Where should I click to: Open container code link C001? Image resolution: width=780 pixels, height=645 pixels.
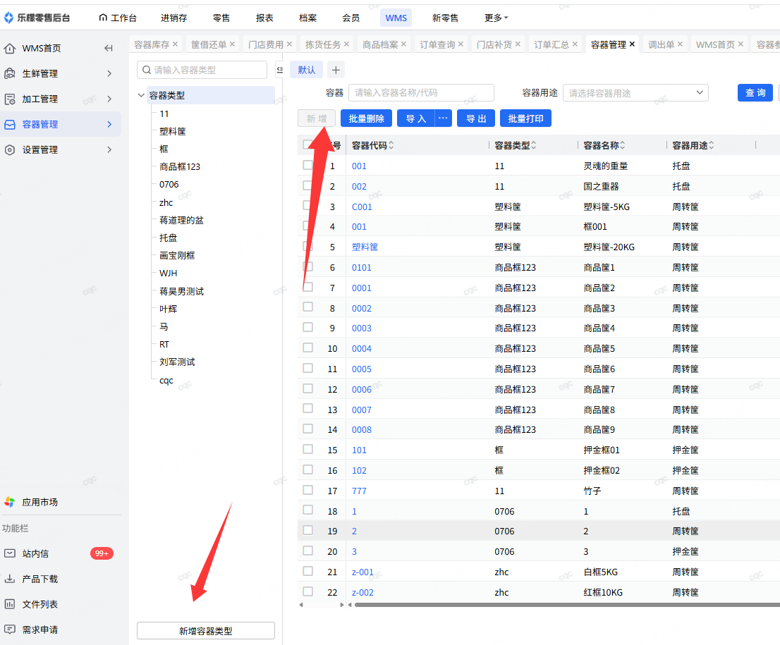(362, 207)
